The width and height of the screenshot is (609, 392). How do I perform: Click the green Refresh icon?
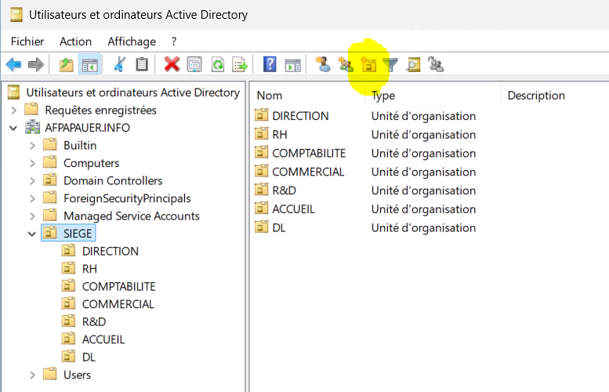click(x=217, y=65)
